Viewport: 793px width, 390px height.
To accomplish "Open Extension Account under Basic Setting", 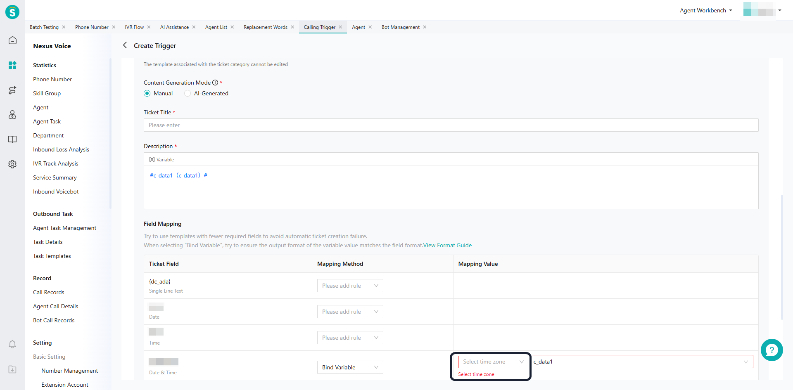I will tap(64, 385).
